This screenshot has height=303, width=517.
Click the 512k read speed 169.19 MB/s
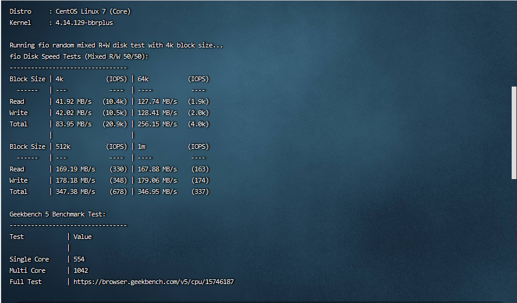(x=75, y=169)
